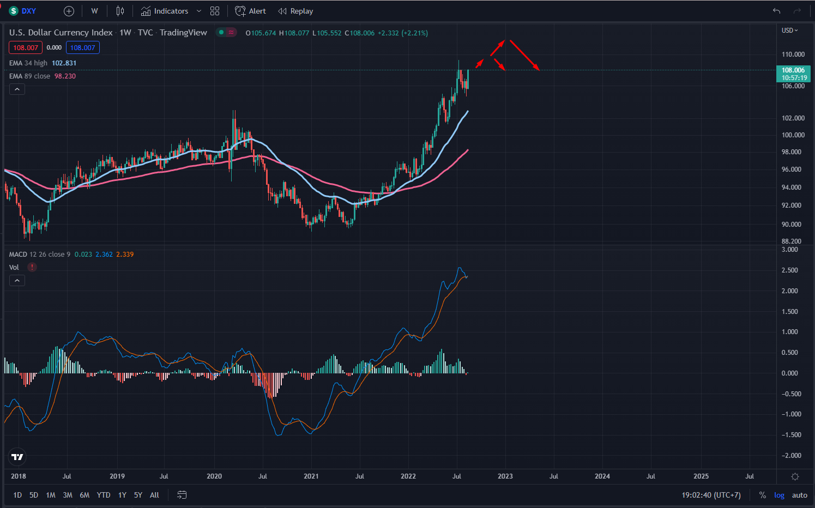This screenshot has height=508, width=815.
Task: Open the USD currency dropdown
Action: tap(789, 31)
